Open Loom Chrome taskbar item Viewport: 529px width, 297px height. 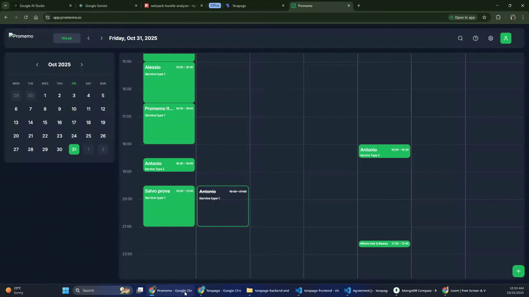pos(464,290)
